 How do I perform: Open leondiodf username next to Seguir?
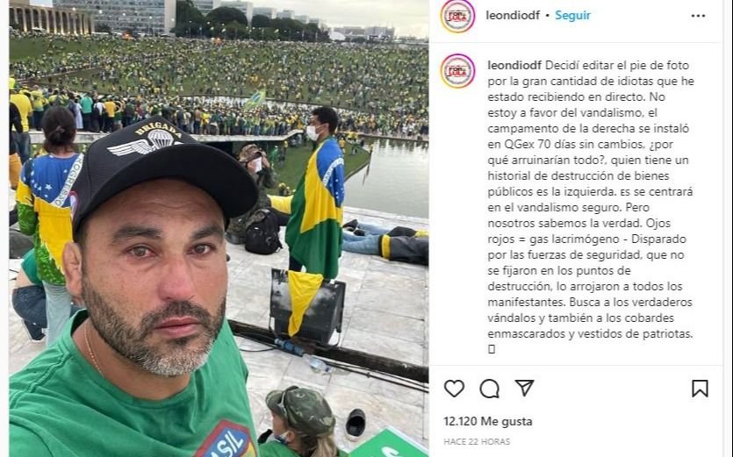click(x=513, y=16)
